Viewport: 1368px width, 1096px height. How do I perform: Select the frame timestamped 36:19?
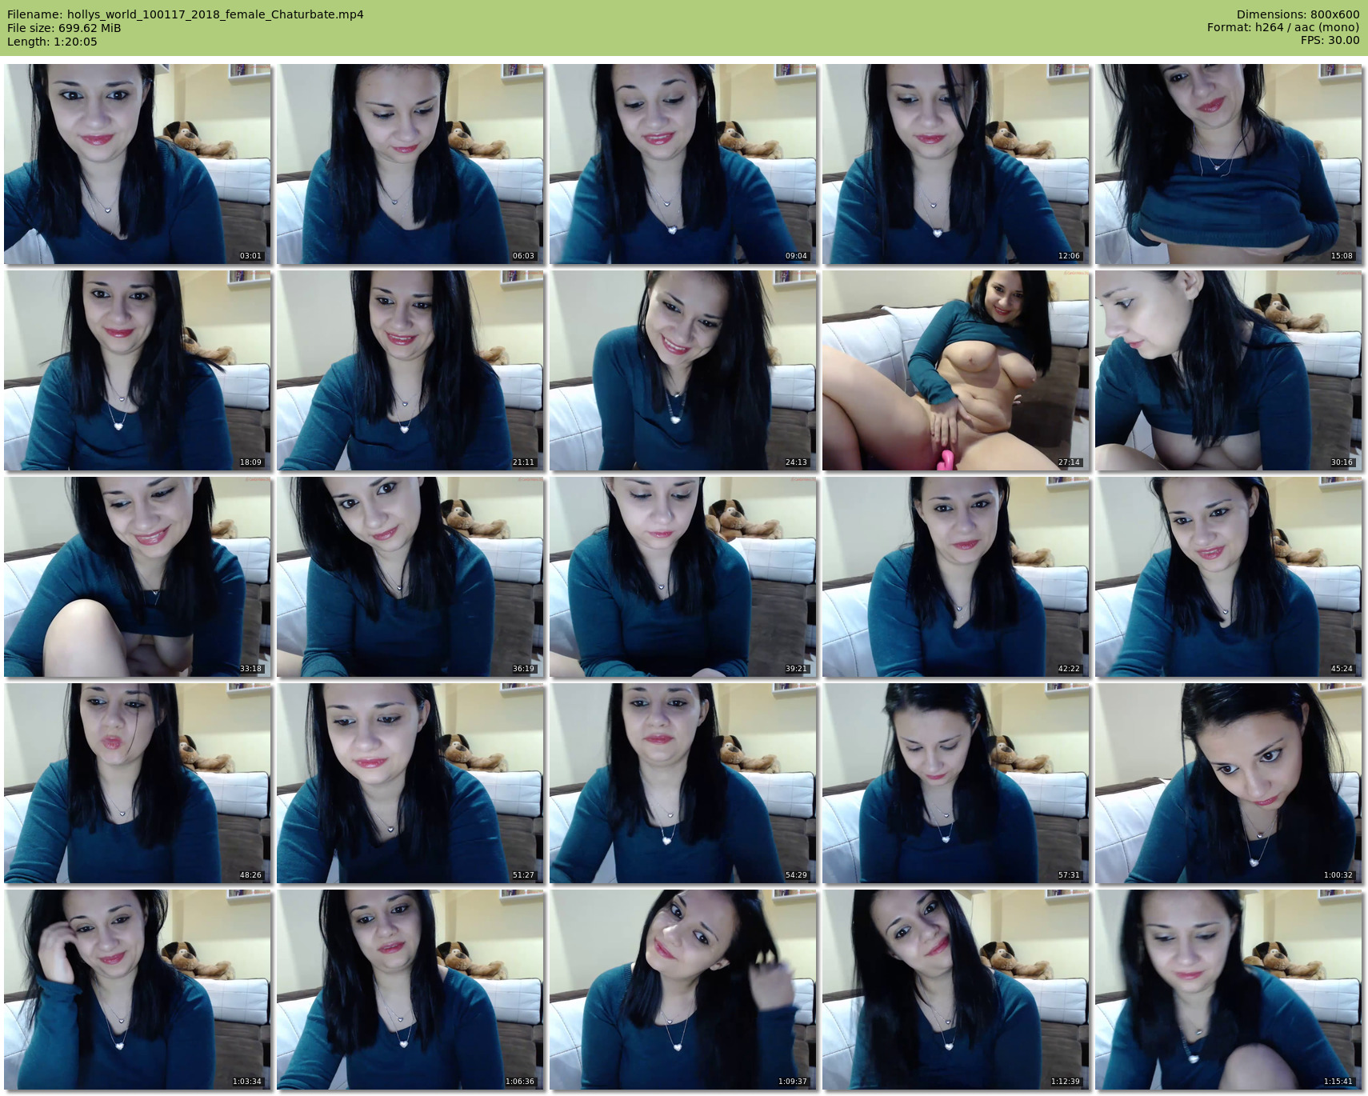click(x=410, y=577)
